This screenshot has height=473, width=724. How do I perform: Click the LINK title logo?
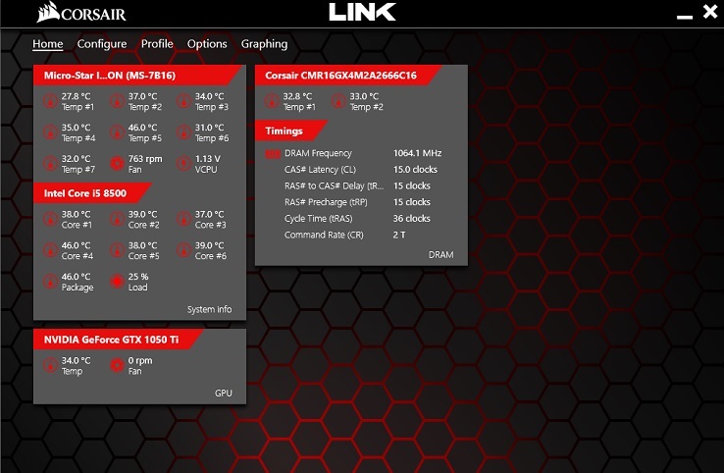pyautogui.click(x=362, y=12)
